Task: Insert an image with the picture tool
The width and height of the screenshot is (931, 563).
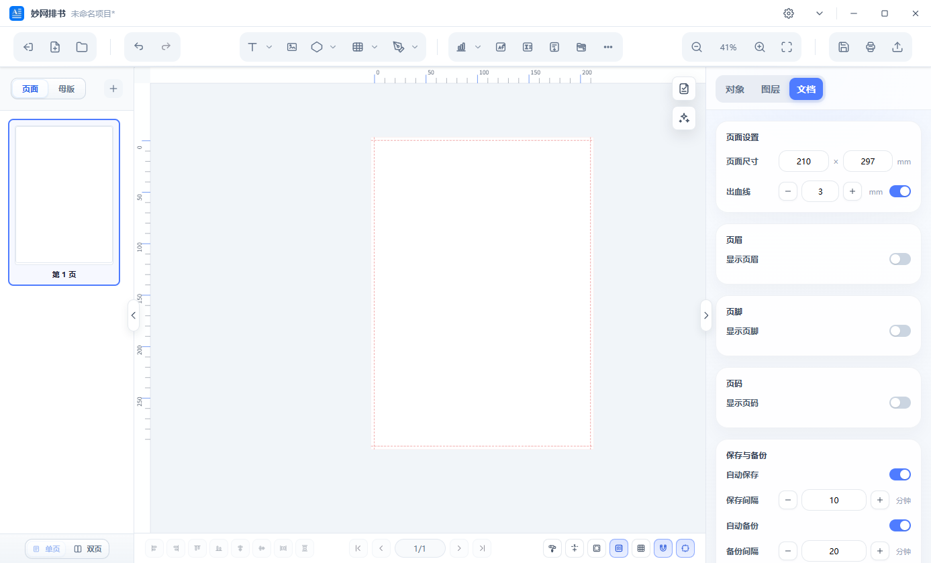Action: coord(292,47)
